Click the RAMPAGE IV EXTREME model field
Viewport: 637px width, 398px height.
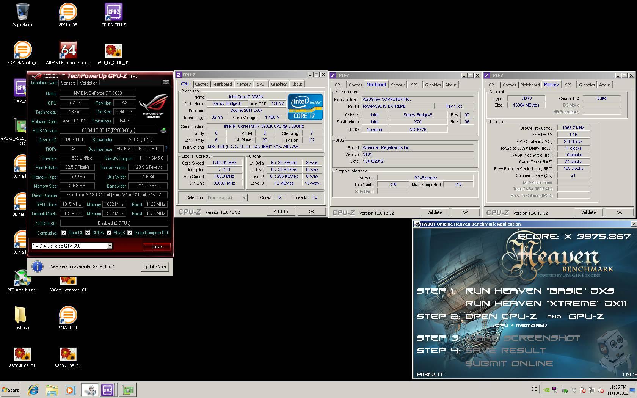pyautogui.click(x=397, y=106)
